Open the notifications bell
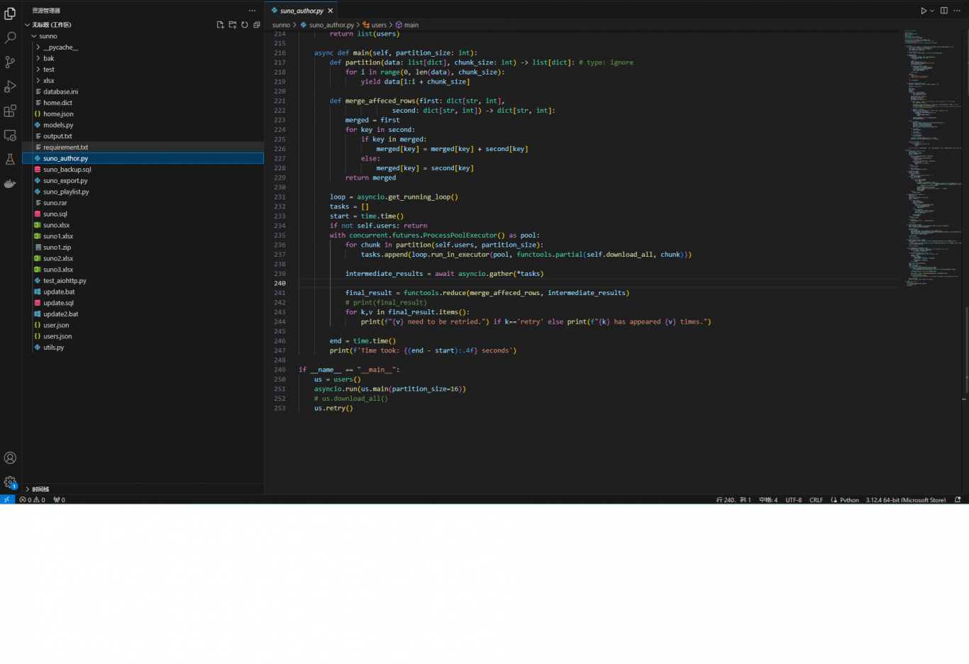This screenshot has height=664, width=969. click(958, 499)
